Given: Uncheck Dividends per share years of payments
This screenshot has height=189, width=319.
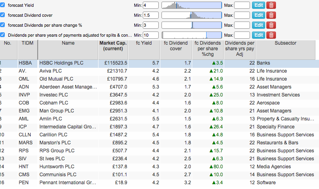Looking at the screenshot, I should pyautogui.click(x=2, y=35).
